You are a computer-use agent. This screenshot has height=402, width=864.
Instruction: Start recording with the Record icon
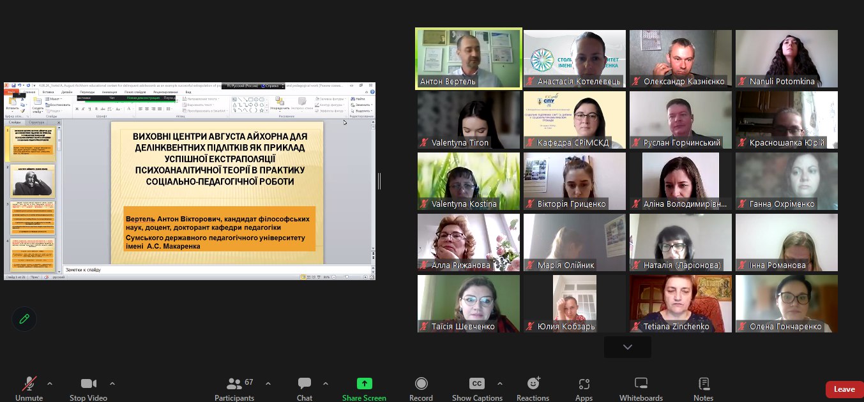(x=421, y=383)
